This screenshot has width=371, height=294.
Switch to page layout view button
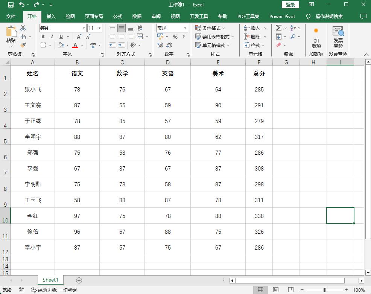(276, 290)
